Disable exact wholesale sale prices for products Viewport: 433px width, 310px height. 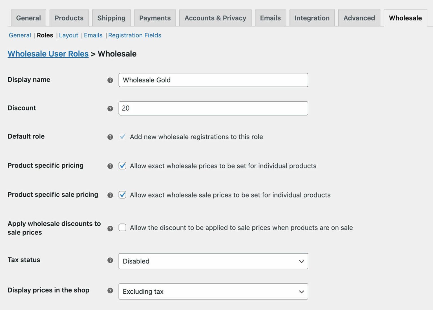pos(122,195)
